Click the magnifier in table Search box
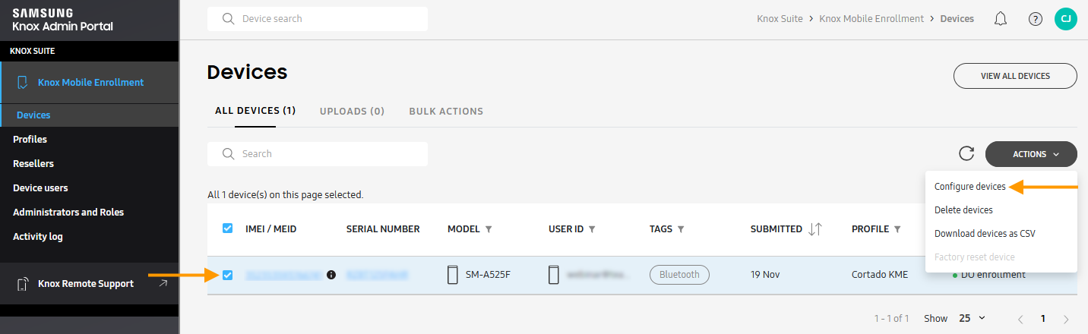 (228, 154)
